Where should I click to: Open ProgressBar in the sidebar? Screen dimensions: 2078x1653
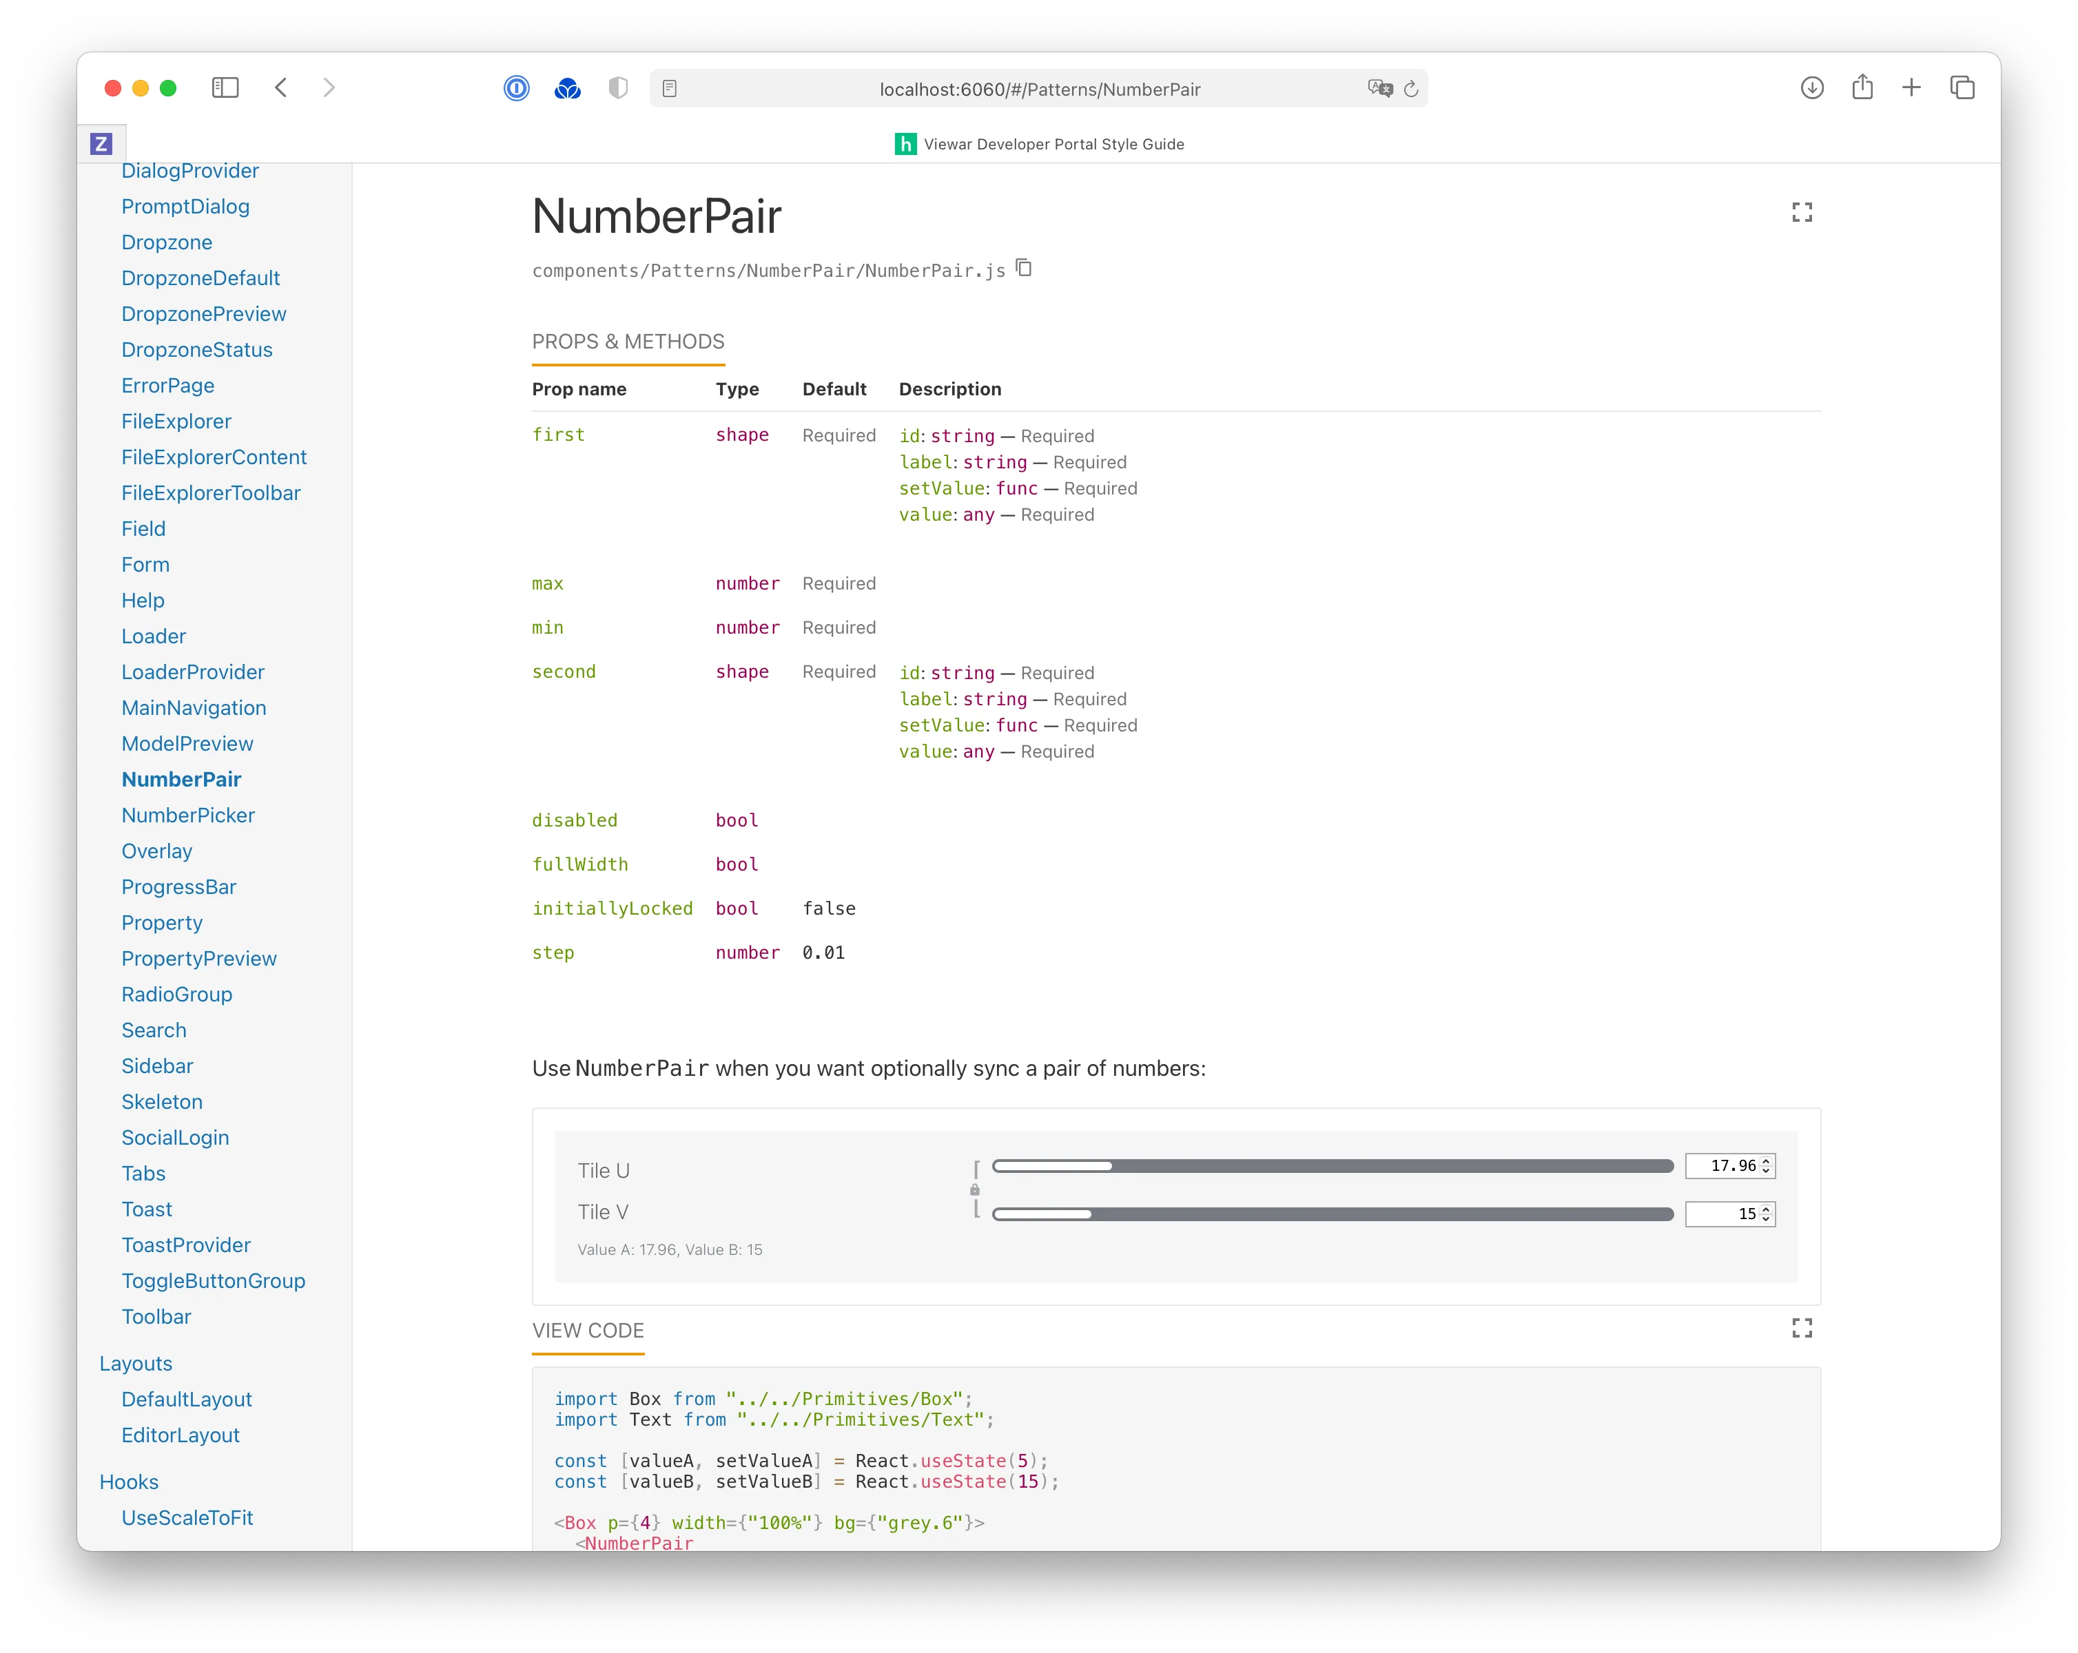click(178, 886)
